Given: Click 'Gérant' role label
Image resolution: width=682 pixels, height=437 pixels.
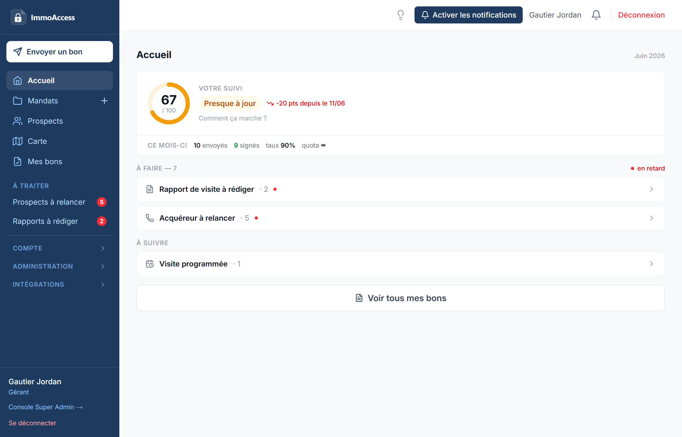Looking at the screenshot, I should (19, 392).
